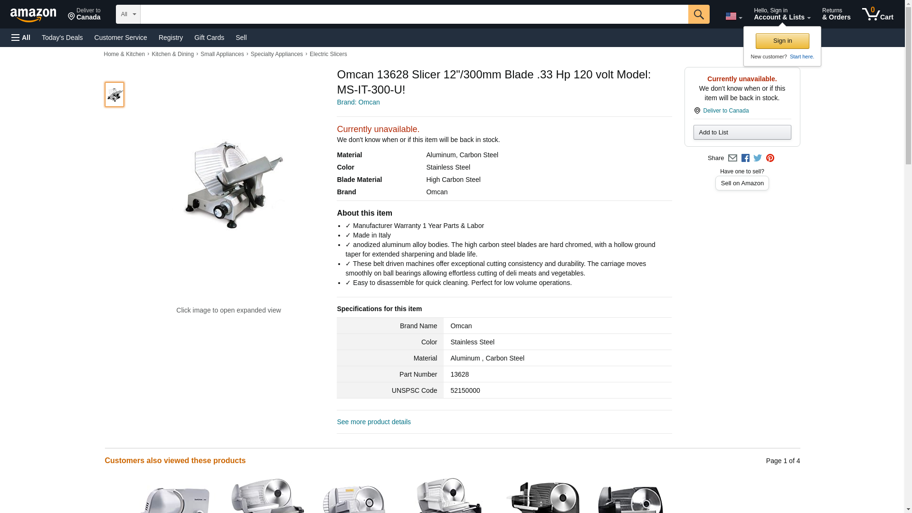This screenshot has width=912, height=513.
Task: Open the Brand: Omcan link
Action: pos(358,102)
